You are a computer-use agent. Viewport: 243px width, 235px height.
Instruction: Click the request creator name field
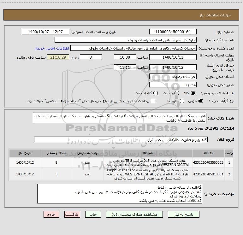click(133, 48)
